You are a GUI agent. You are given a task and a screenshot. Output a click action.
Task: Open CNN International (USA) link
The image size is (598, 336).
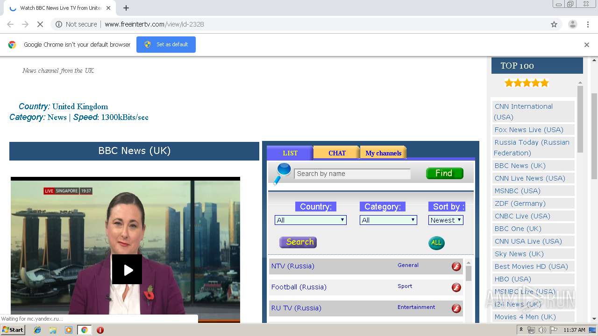point(523,112)
